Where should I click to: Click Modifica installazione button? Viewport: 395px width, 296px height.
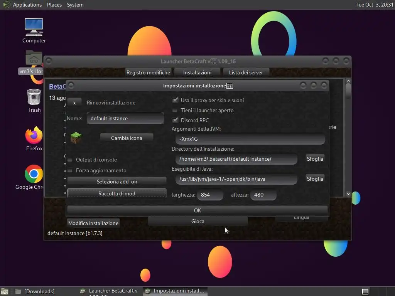[93, 223]
